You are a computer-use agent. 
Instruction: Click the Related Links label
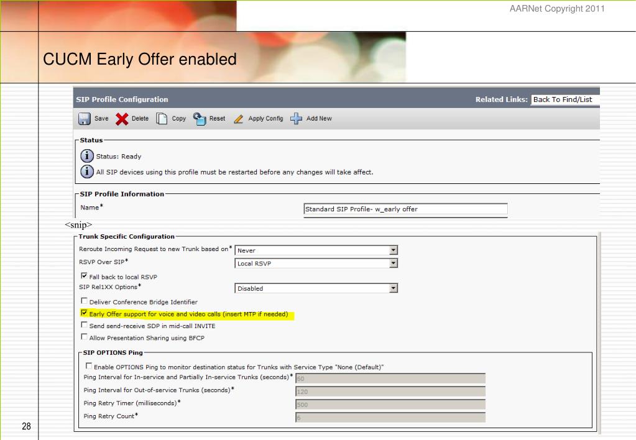pyautogui.click(x=501, y=99)
